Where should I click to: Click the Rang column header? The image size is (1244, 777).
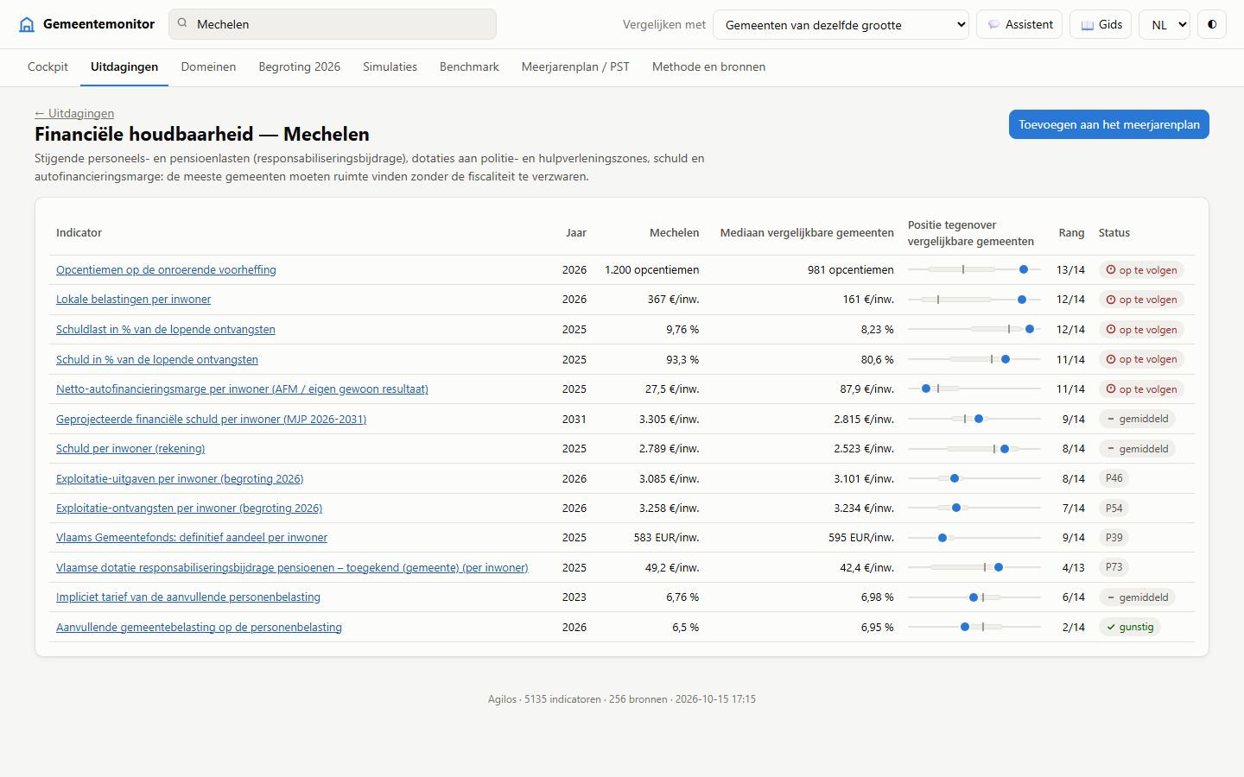(x=1071, y=232)
